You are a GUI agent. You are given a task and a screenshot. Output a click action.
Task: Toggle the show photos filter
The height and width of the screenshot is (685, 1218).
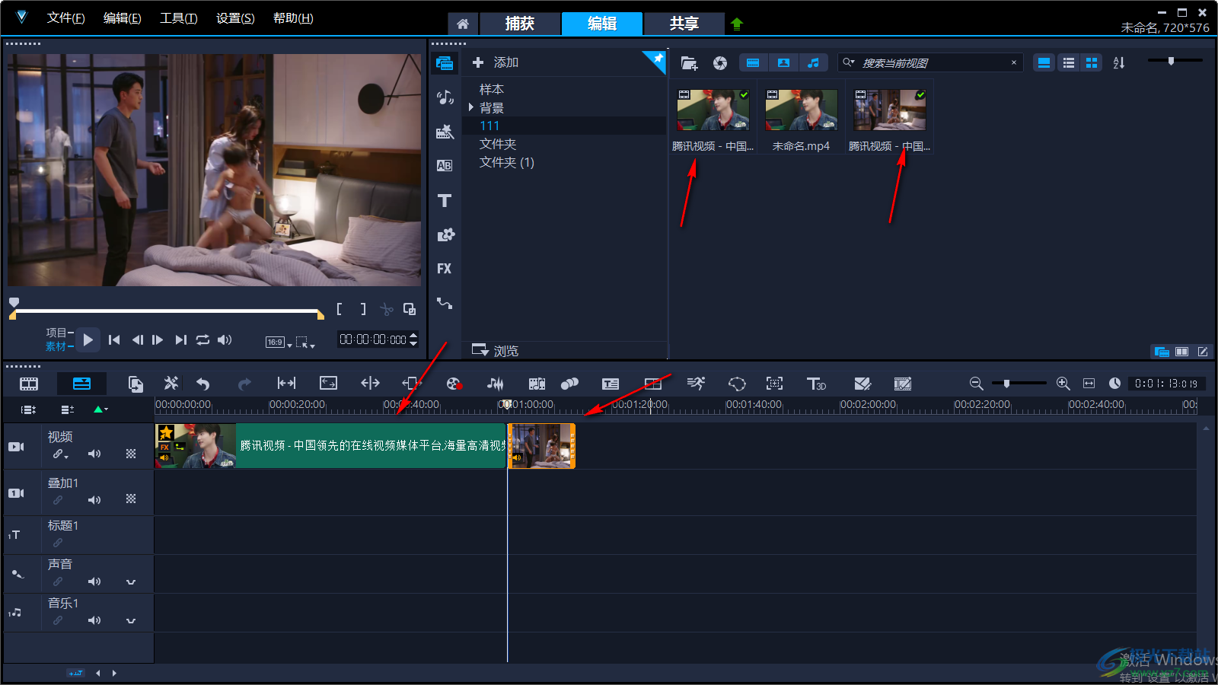point(783,63)
